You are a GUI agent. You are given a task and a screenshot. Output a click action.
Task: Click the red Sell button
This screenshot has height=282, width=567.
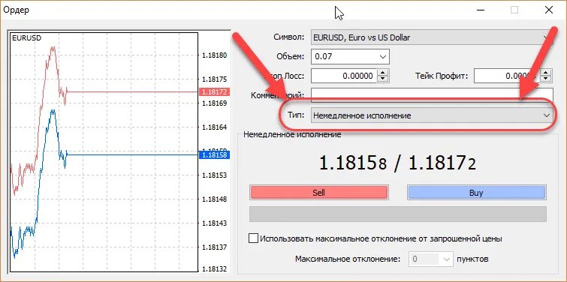[x=318, y=193]
